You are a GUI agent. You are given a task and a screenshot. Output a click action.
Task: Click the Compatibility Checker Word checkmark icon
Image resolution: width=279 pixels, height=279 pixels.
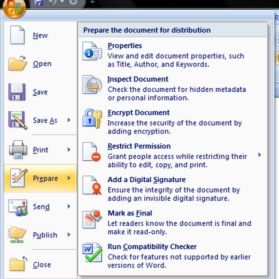[x=92, y=252]
